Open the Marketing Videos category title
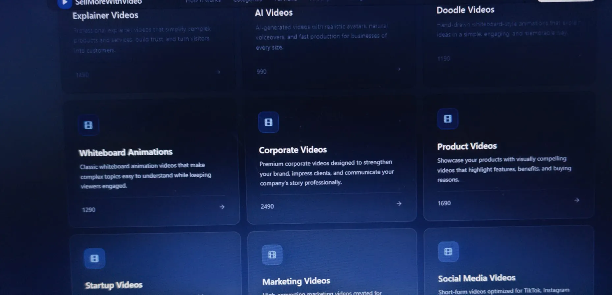Viewport: 612px width, 295px height. pyautogui.click(x=296, y=282)
